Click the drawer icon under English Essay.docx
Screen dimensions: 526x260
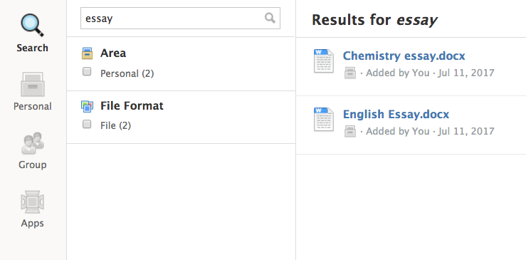pyautogui.click(x=350, y=131)
